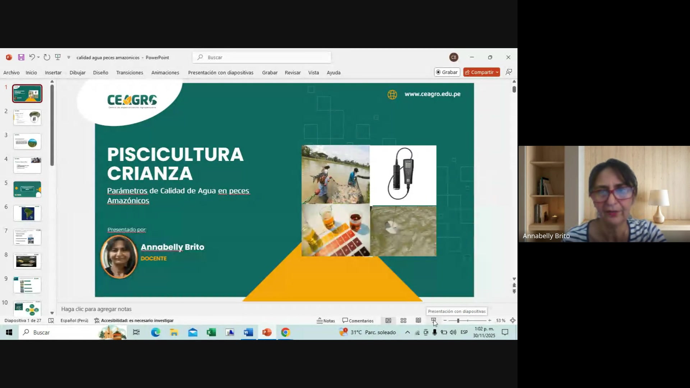Select Español (Perú) language in status bar

(74, 320)
